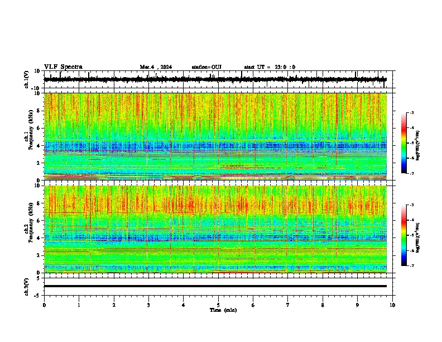The width and height of the screenshot is (442, 342).
Task: Click the "VLF Spectra" title text
Action: (63, 67)
